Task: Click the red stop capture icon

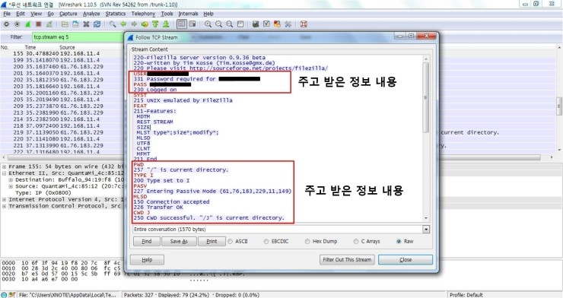Action: [x=38, y=24]
